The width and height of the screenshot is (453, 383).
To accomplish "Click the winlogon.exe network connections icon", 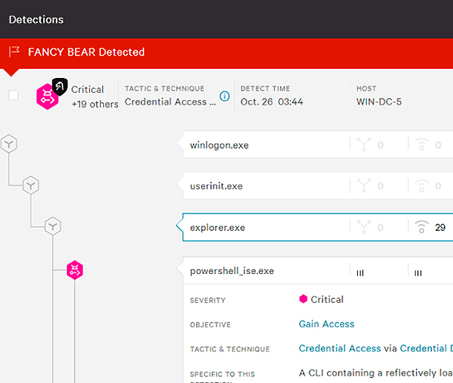I will point(422,144).
